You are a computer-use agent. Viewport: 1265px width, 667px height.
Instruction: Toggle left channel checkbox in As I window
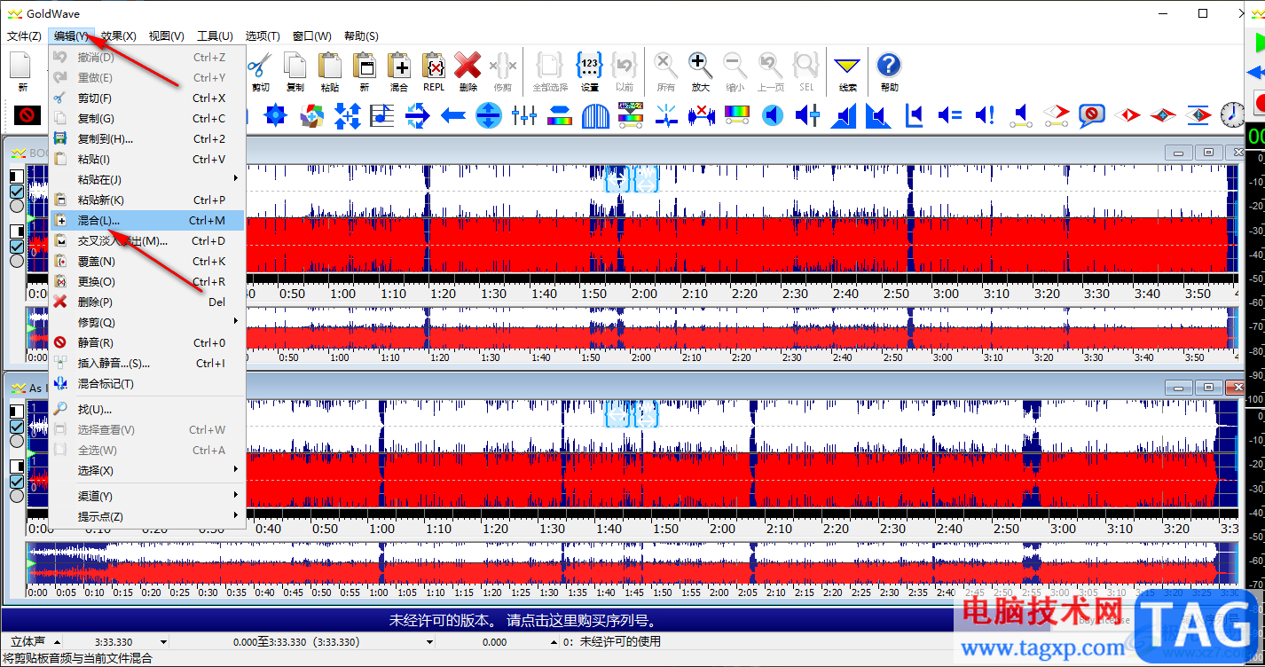pos(17,427)
